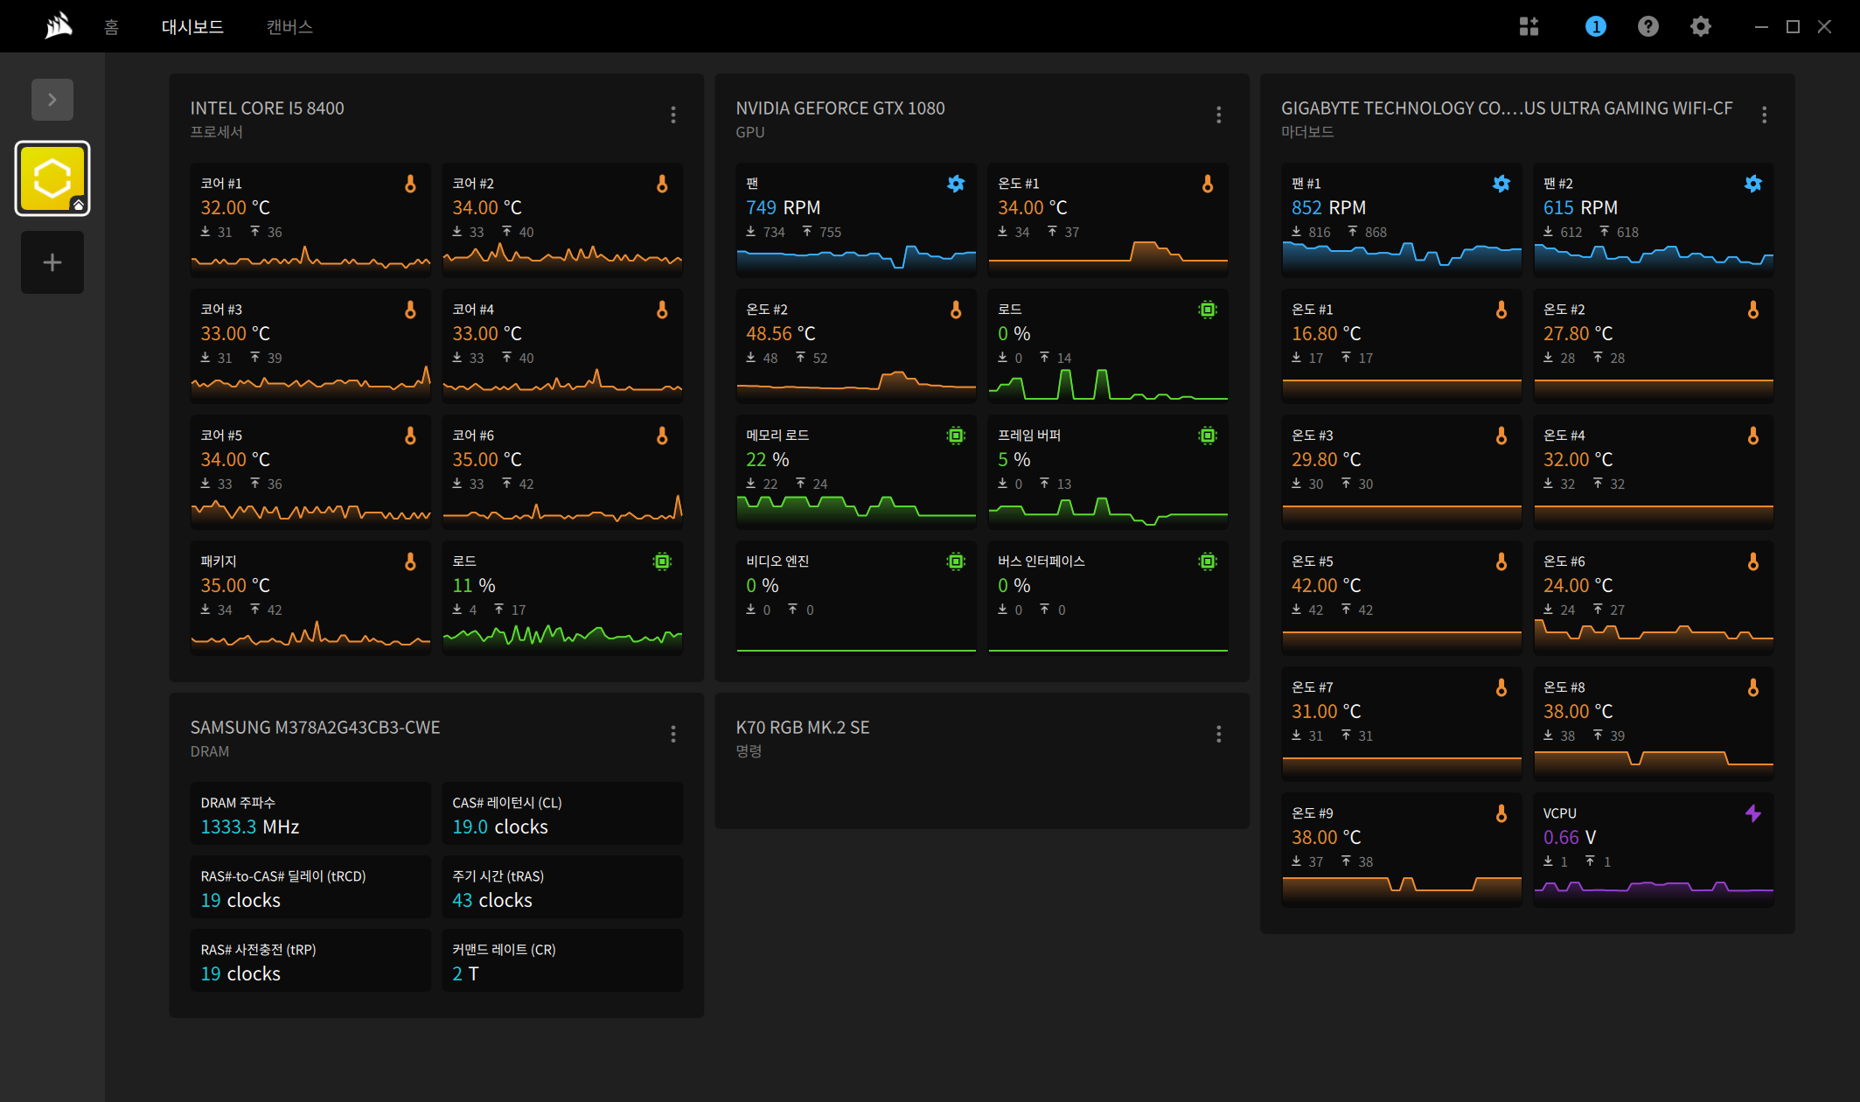The width and height of the screenshot is (1860, 1102).
Task: Click the SAMSUNG M378A2G43CB3-CWE title
Action: click(315, 727)
